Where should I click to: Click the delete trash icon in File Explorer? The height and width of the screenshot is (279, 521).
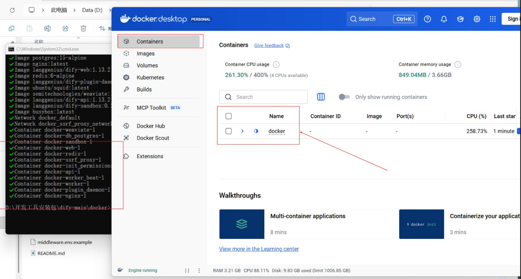tap(83, 28)
